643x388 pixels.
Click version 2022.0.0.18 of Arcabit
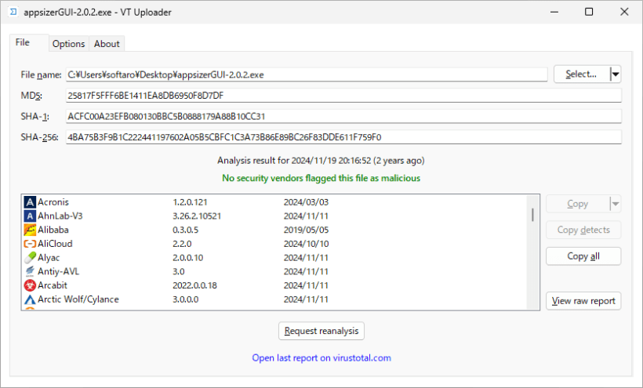coord(194,285)
